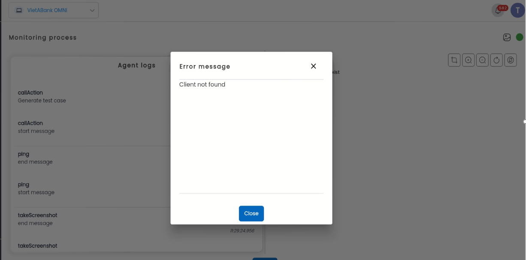Rotate the screenshot with rotate icon

pos(496,60)
